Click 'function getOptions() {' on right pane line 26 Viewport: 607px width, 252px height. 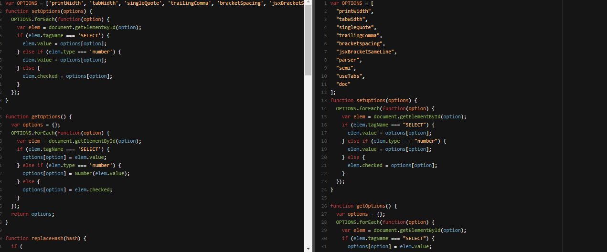pyautogui.click(x=363, y=206)
